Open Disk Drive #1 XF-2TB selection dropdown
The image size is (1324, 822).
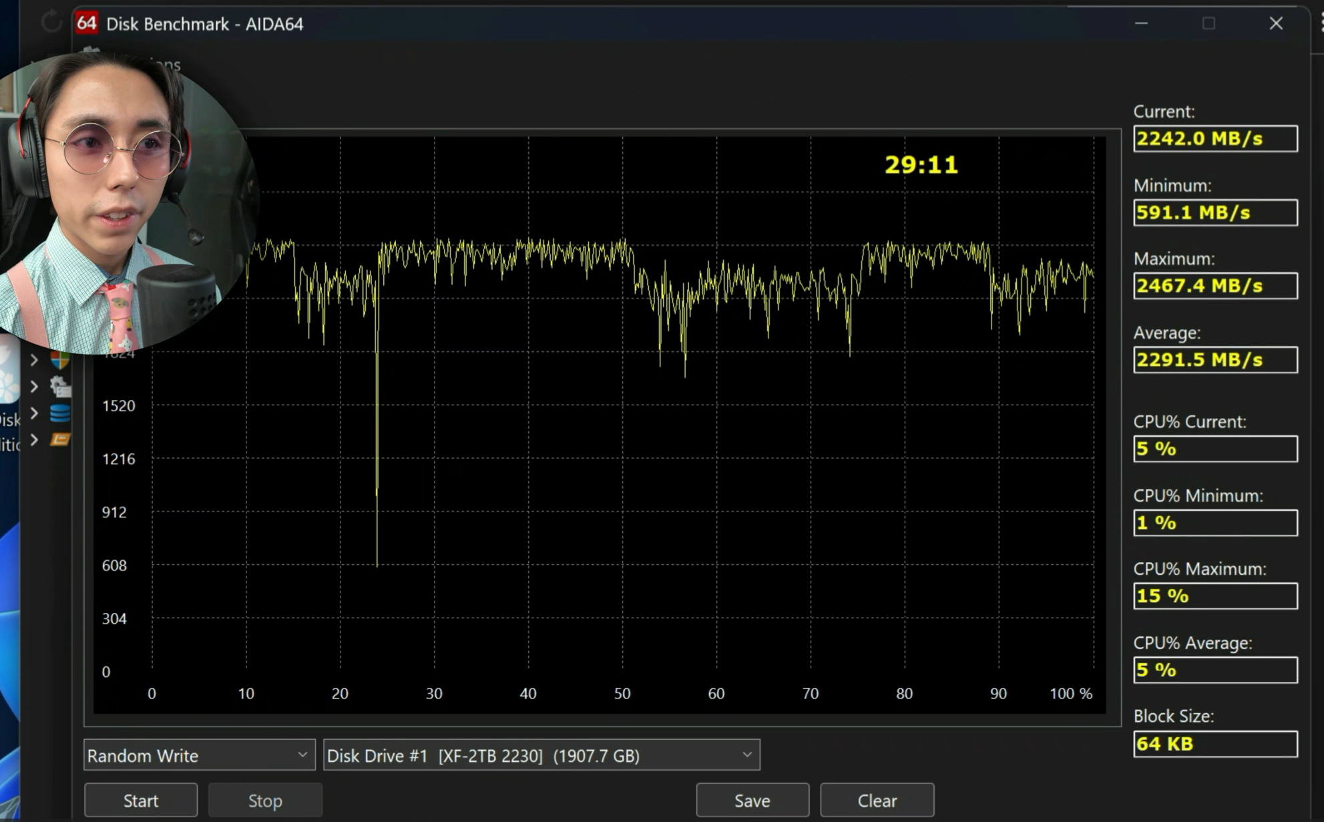(541, 755)
